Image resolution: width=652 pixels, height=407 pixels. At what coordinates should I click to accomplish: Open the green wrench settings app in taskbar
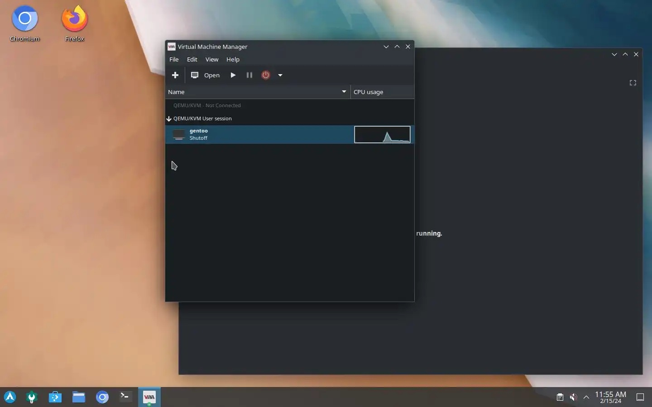32,397
